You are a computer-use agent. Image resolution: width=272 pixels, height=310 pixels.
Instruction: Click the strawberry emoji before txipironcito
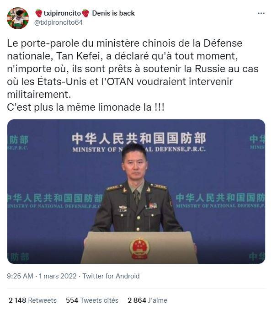coord(39,13)
